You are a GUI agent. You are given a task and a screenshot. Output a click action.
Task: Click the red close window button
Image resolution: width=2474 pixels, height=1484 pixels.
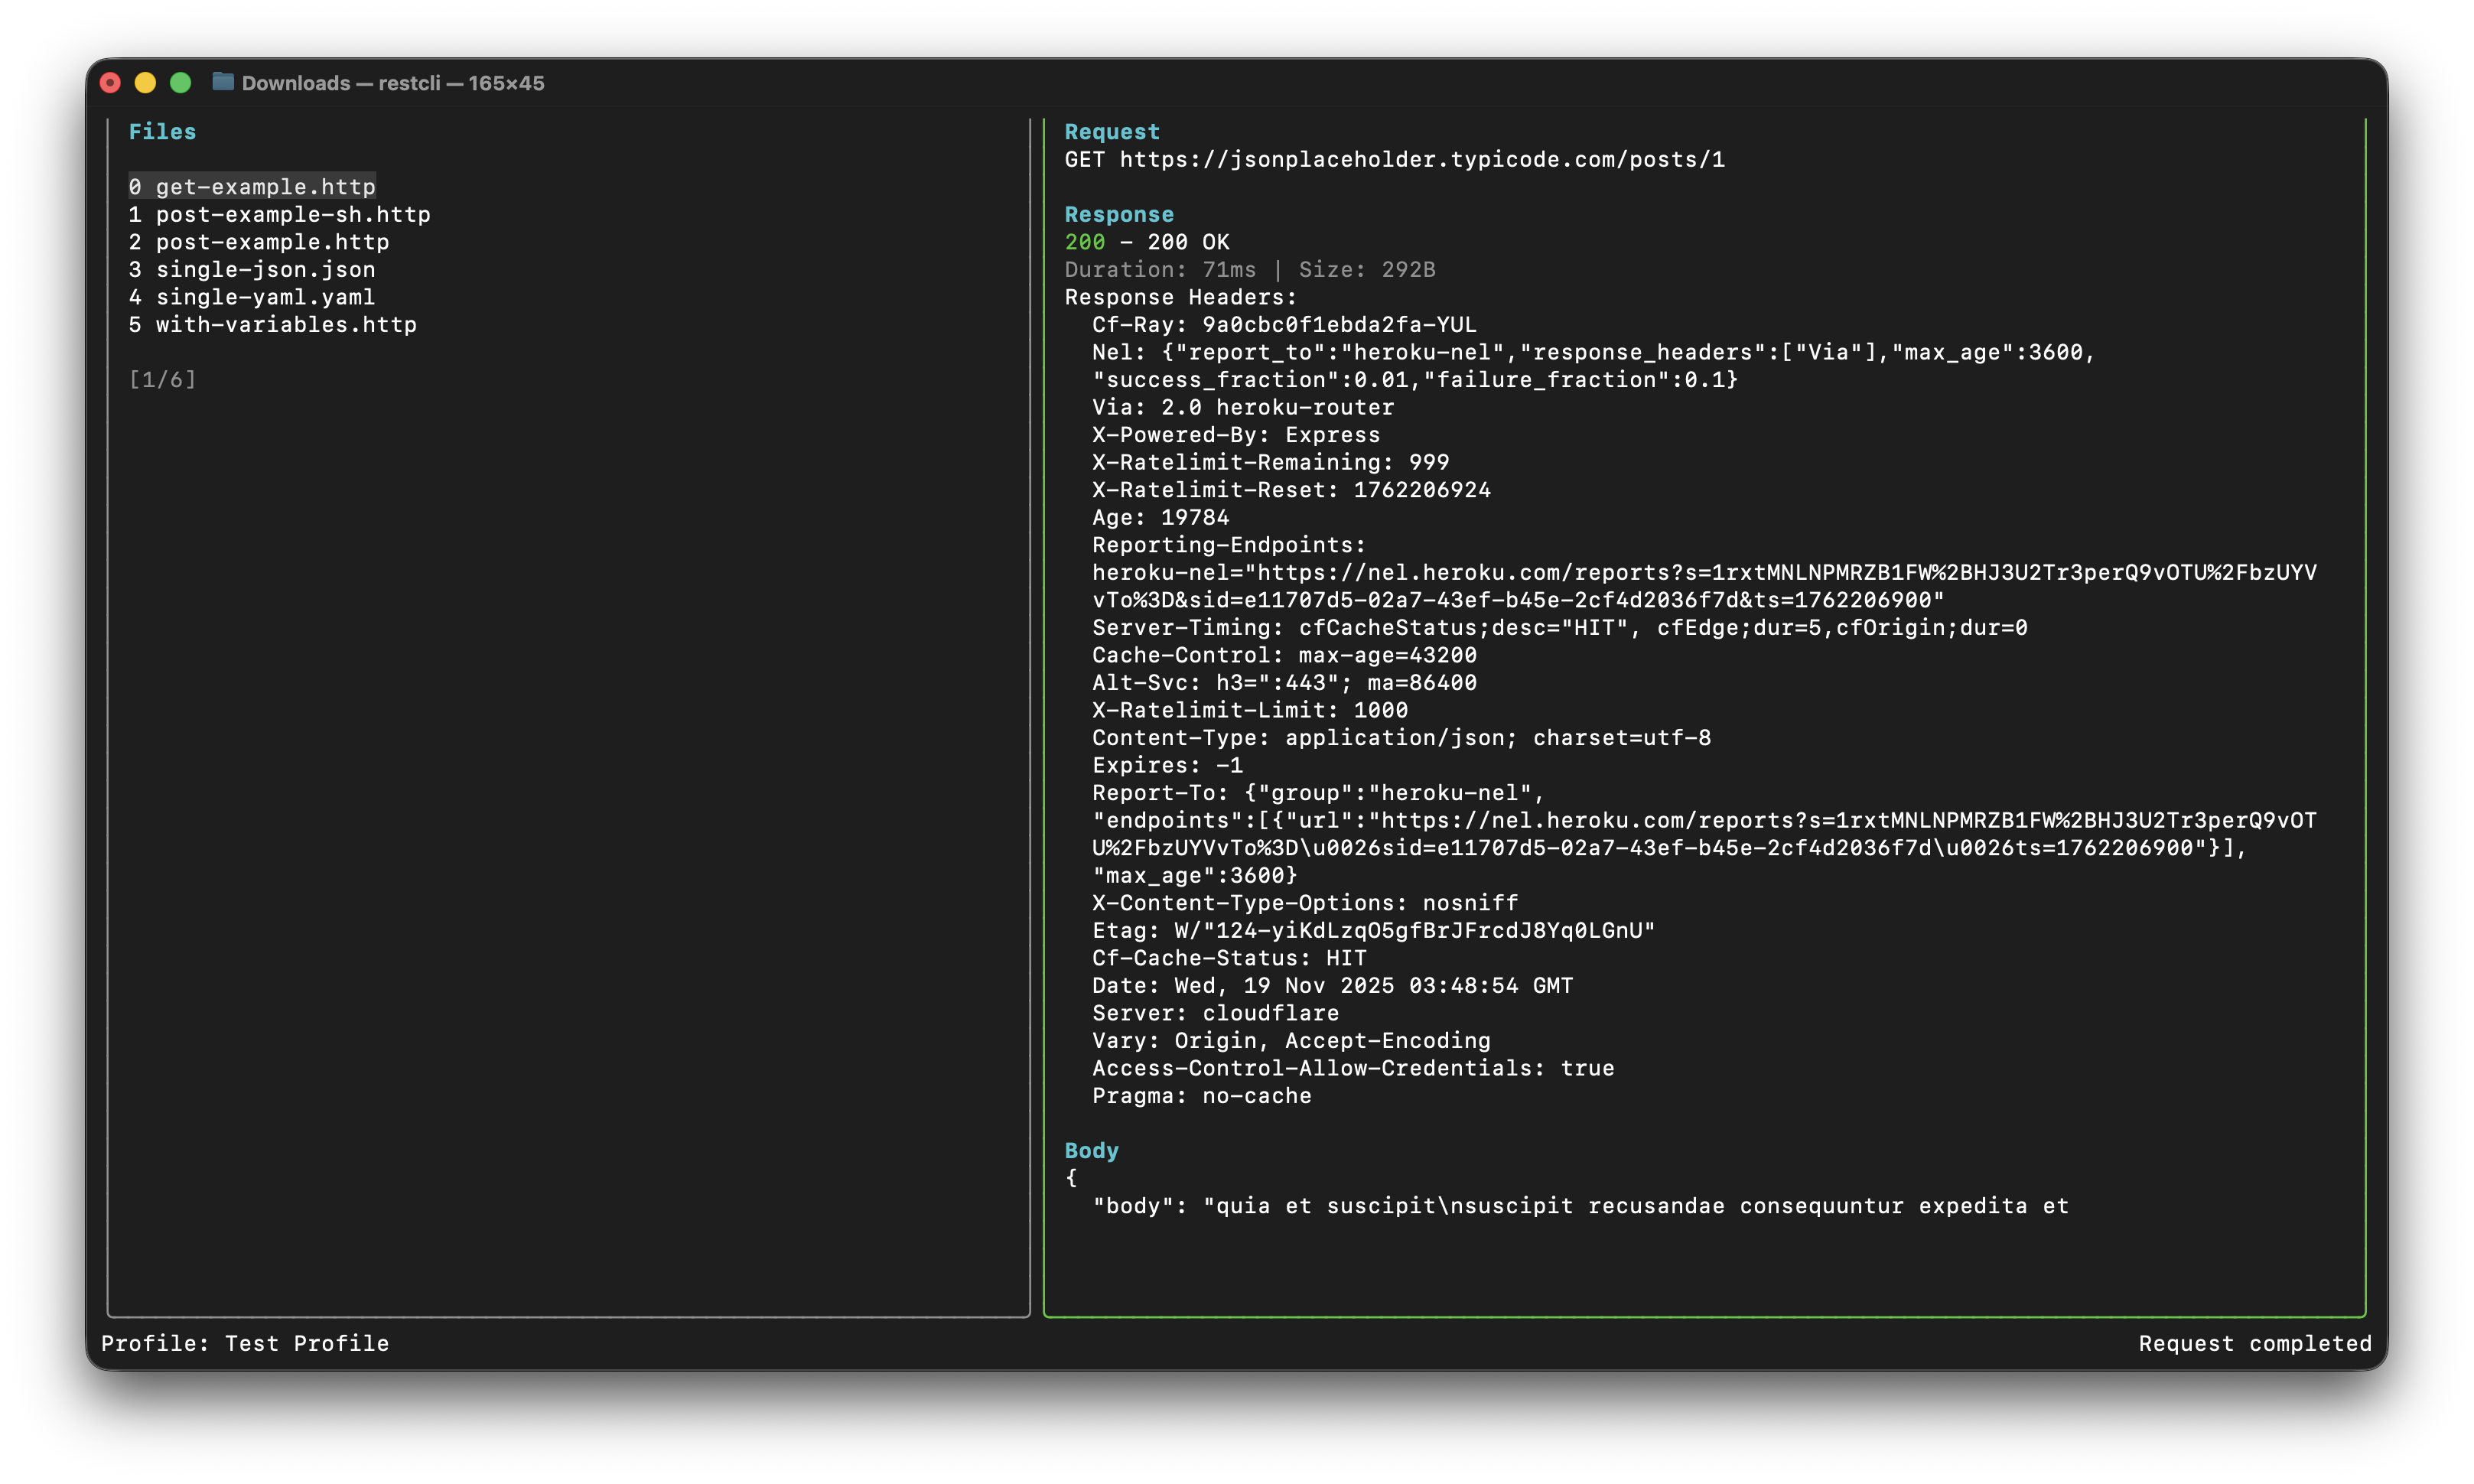(x=111, y=83)
